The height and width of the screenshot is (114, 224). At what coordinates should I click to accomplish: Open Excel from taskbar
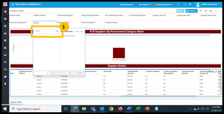pyautogui.click(x=138, y=109)
